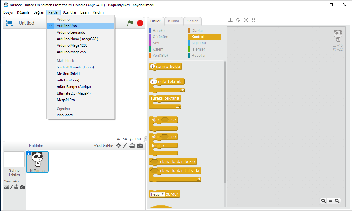Add new sprite from camera
The image size is (352, 211).
click(140, 146)
